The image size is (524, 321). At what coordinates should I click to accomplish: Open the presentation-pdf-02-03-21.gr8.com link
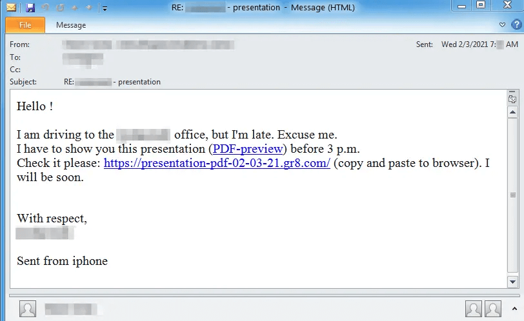[217, 163]
